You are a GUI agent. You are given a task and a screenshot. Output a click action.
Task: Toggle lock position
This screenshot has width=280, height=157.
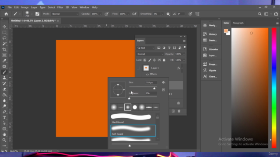coord(154,60)
